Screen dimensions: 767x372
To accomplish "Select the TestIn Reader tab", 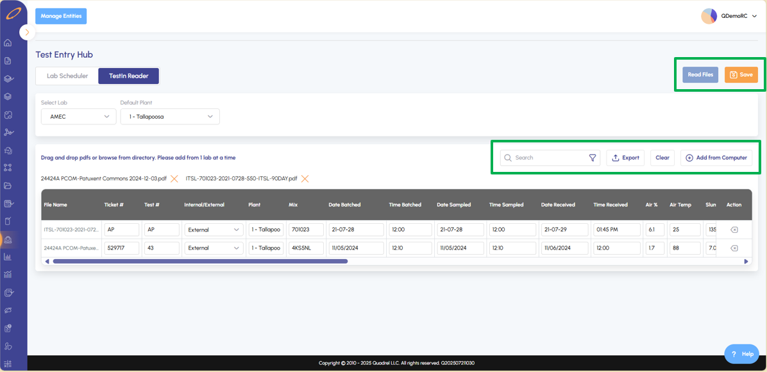I will pos(128,76).
